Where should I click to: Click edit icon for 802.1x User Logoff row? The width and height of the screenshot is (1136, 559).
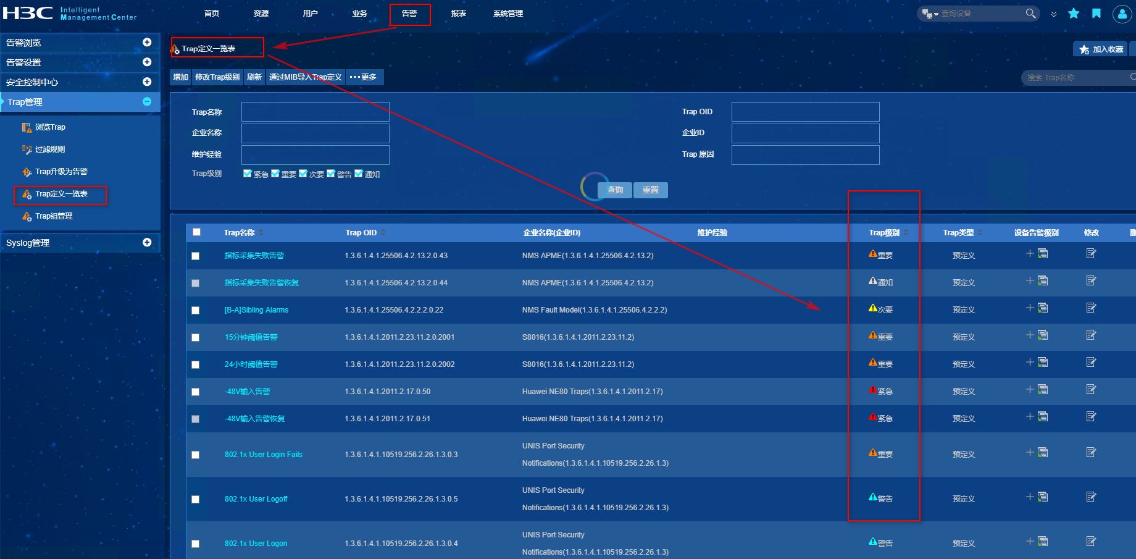click(x=1091, y=497)
